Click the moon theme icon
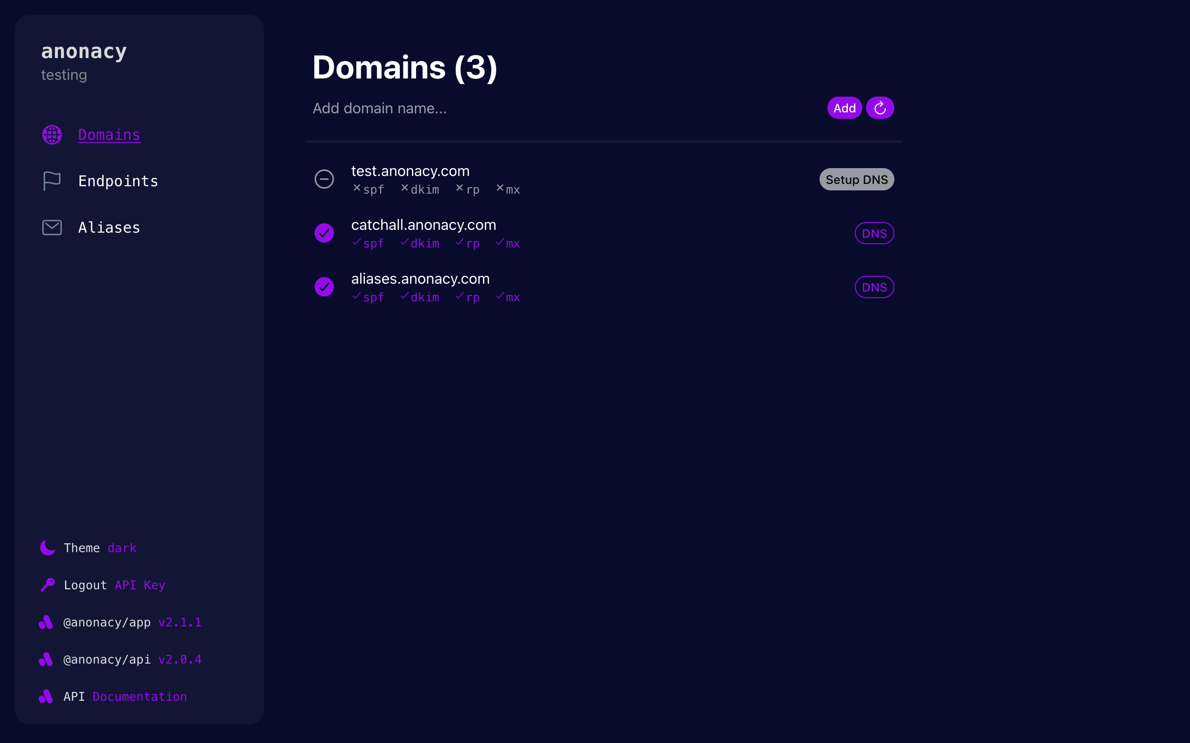This screenshot has width=1190, height=743. [47, 547]
